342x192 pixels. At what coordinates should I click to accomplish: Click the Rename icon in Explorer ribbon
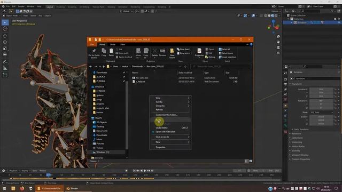(162, 52)
